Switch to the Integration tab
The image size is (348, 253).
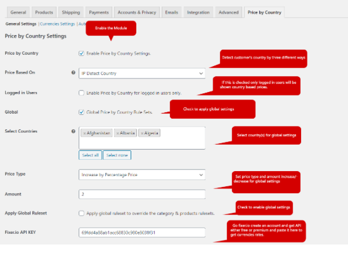pyautogui.click(x=198, y=12)
